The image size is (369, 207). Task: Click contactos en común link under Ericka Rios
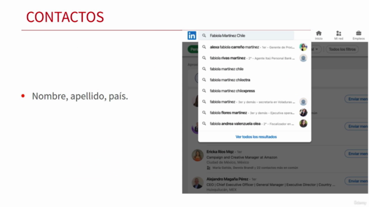click(x=255, y=168)
